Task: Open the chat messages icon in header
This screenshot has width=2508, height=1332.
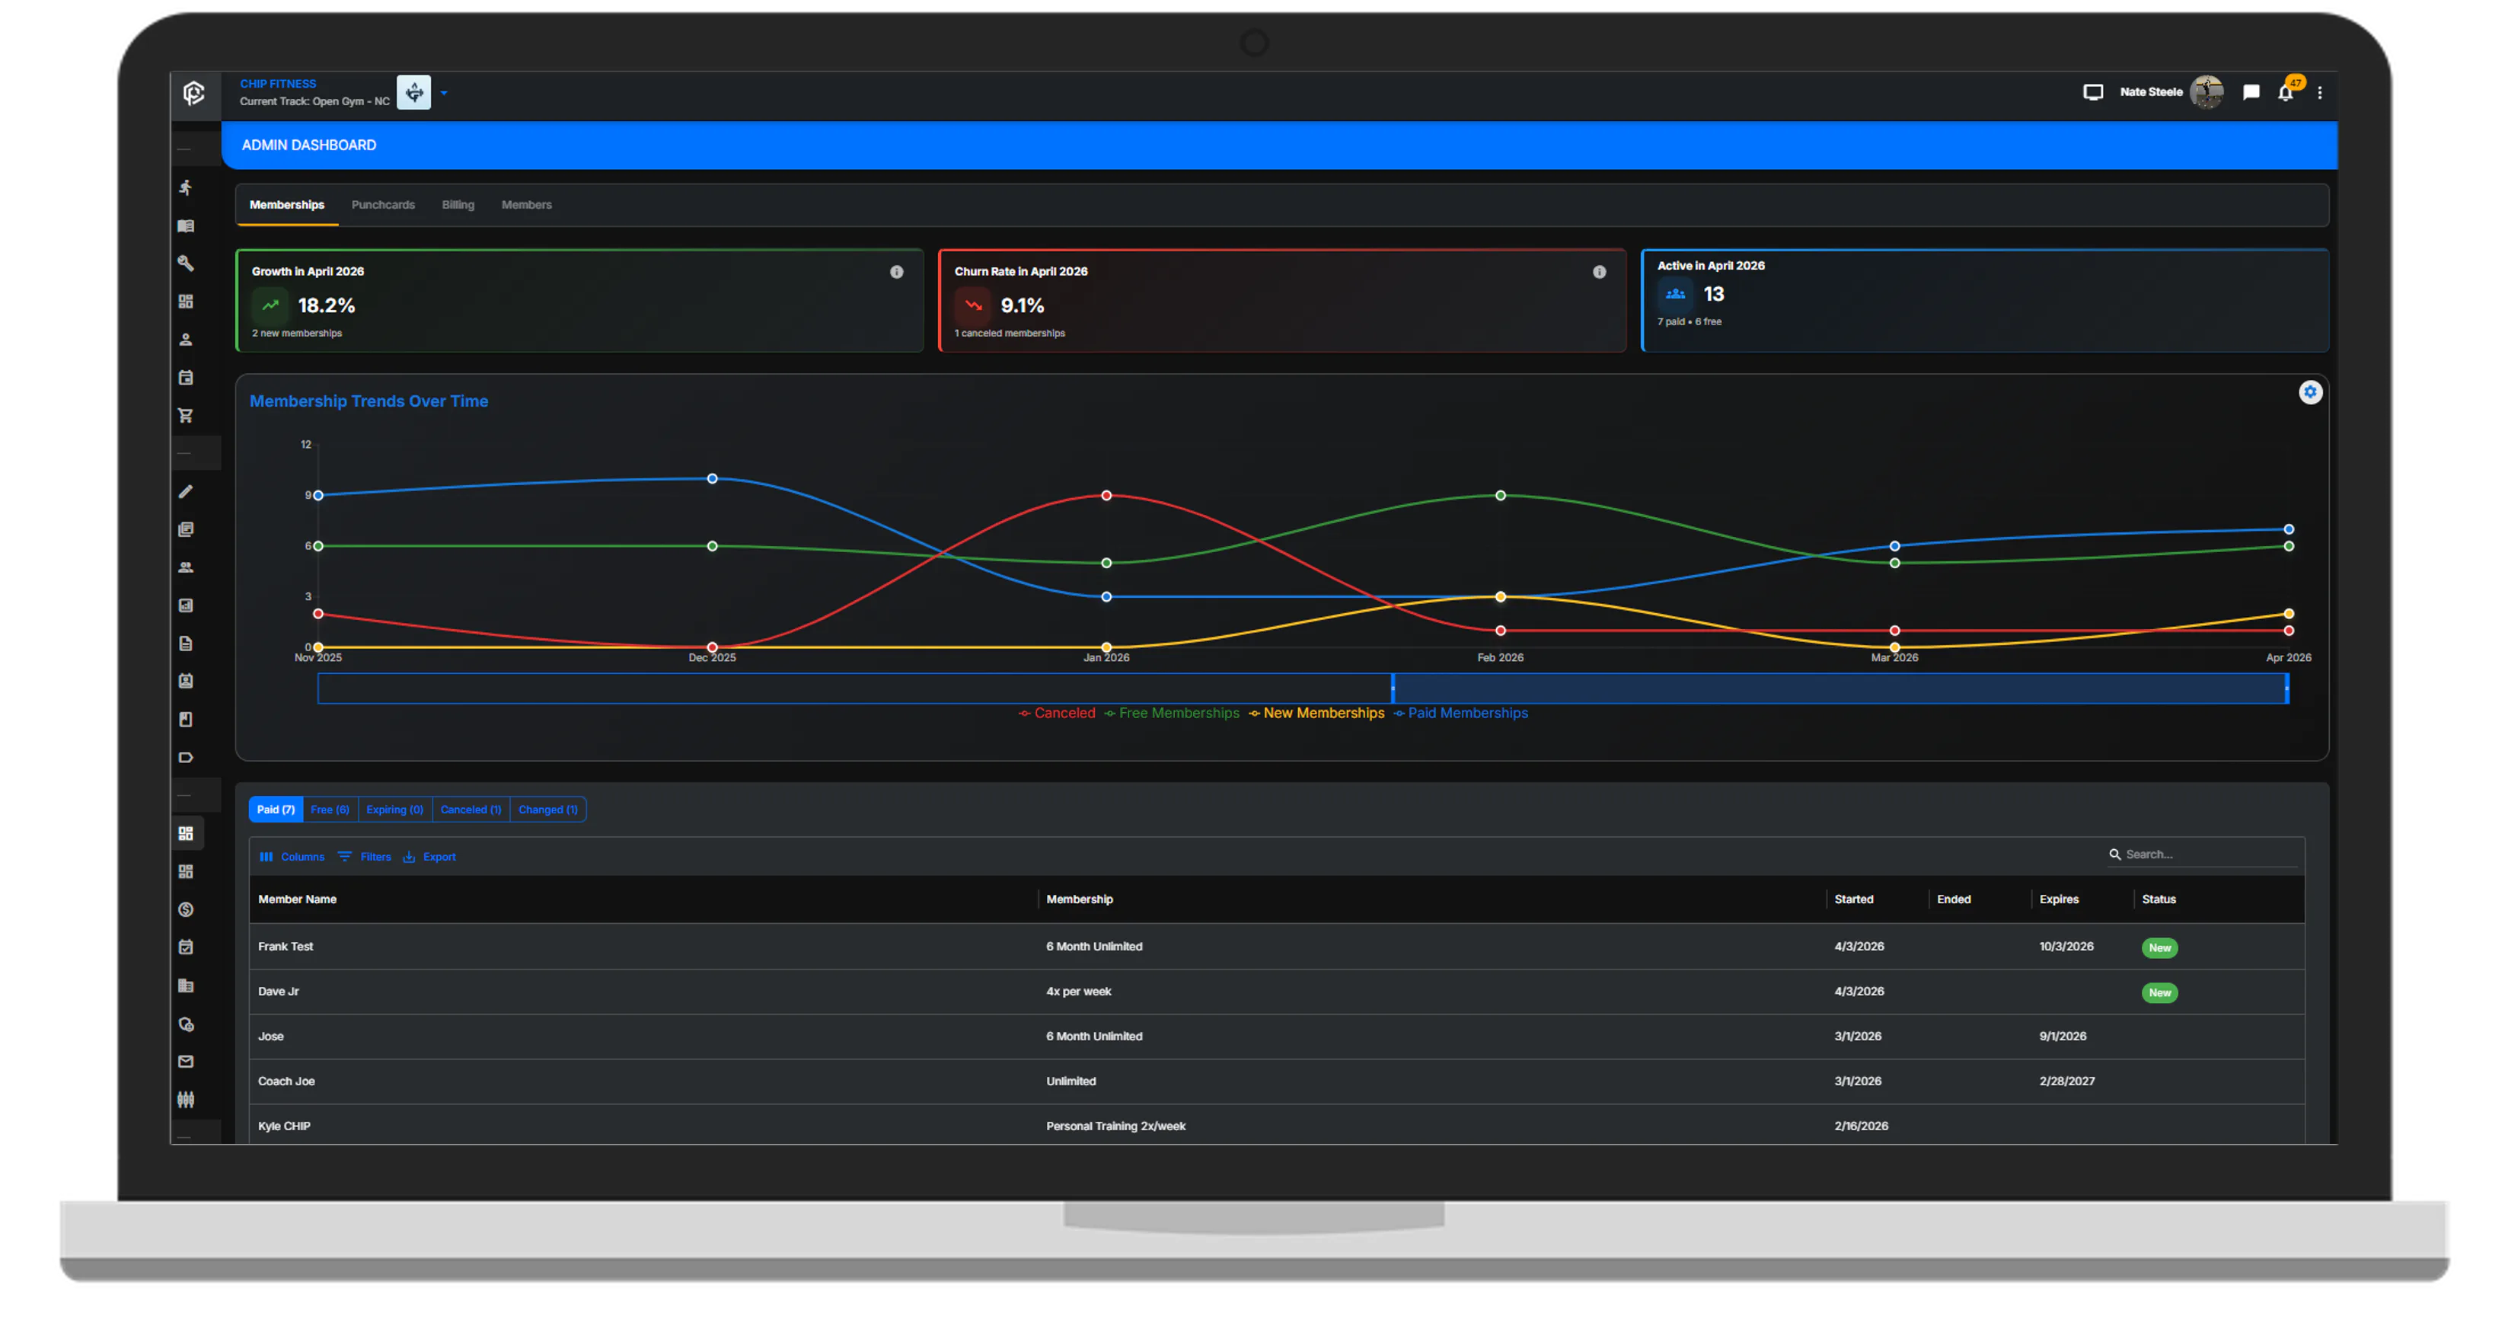Action: coord(2250,92)
